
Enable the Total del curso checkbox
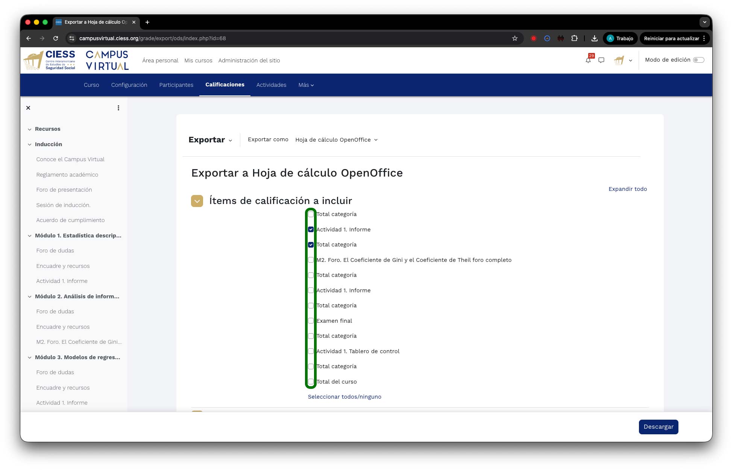coord(311,382)
